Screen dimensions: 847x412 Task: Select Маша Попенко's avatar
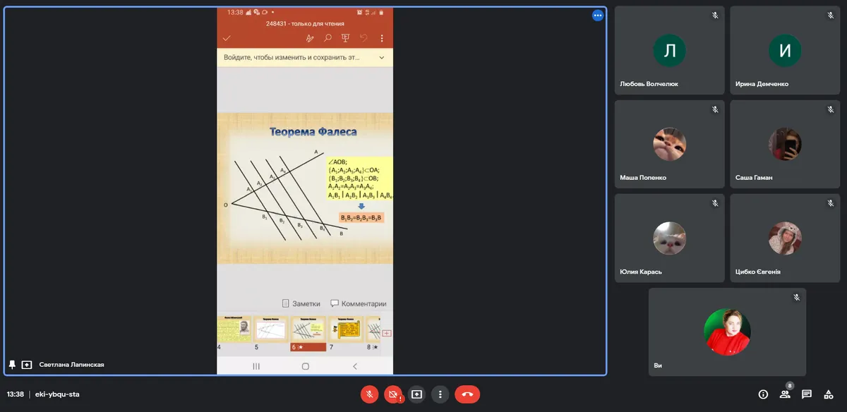click(670, 144)
